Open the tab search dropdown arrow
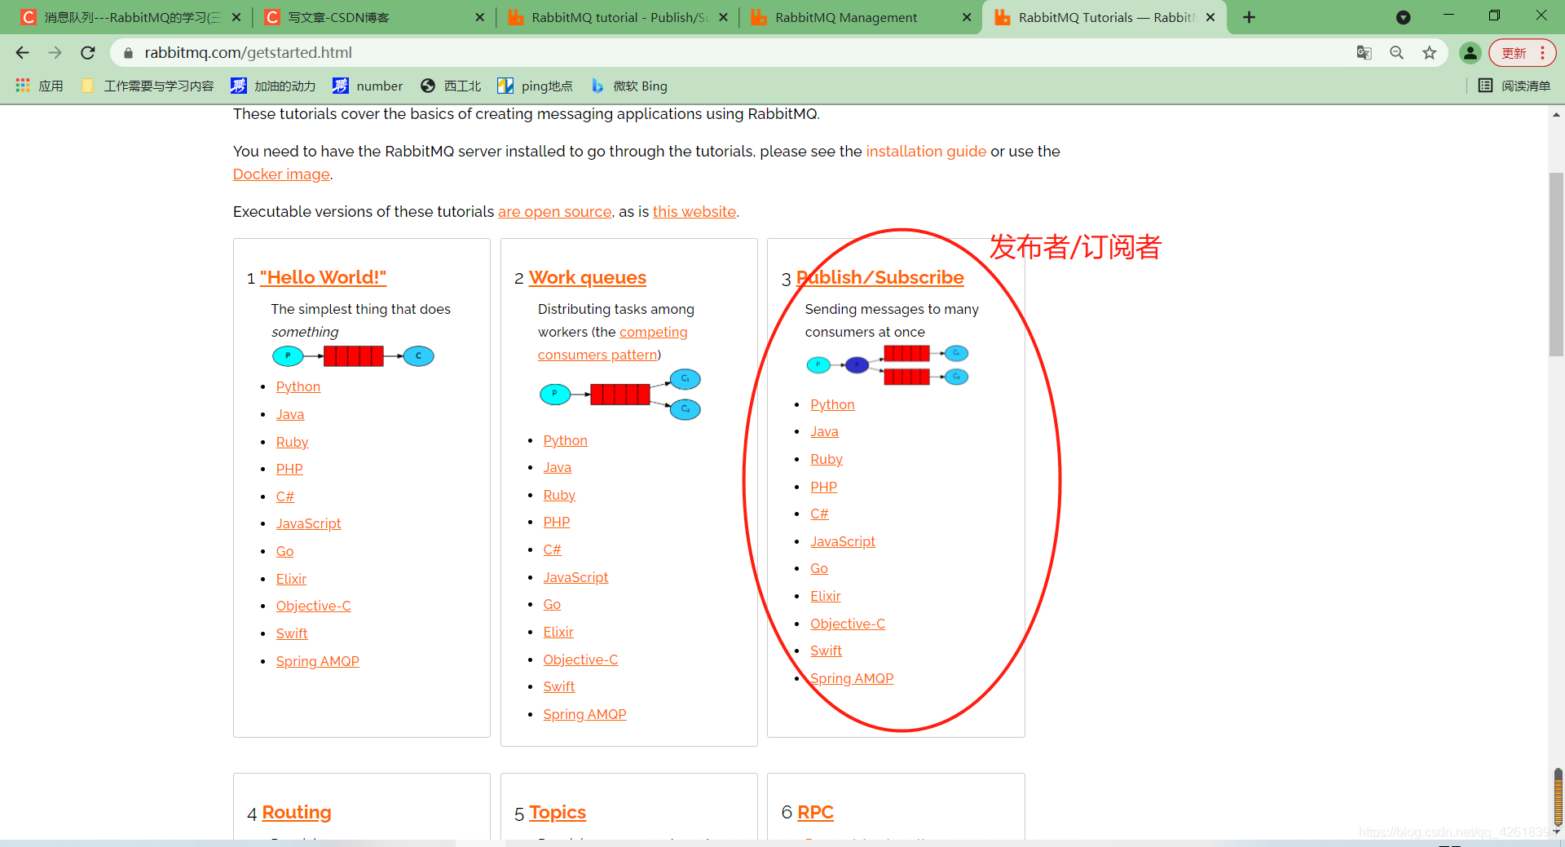Image resolution: width=1565 pixels, height=847 pixels. click(x=1403, y=17)
